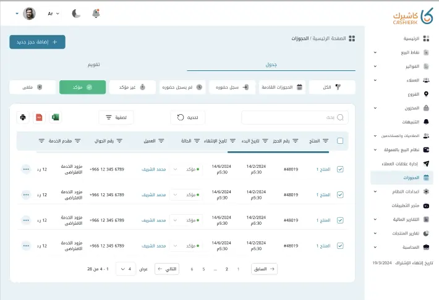The height and width of the screenshot is (300, 439).
Task: Open الرئيسية (home) in the sidebar
Action: 411,39
